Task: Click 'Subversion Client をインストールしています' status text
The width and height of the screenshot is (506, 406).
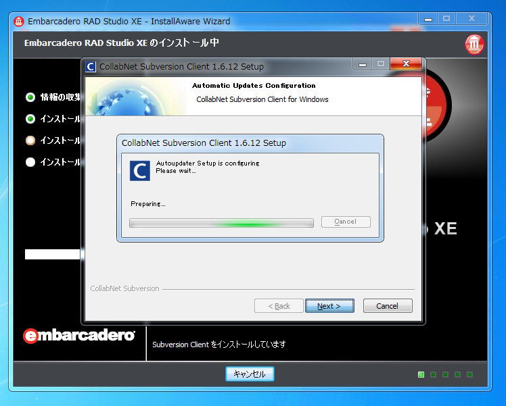Action: [x=218, y=345]
